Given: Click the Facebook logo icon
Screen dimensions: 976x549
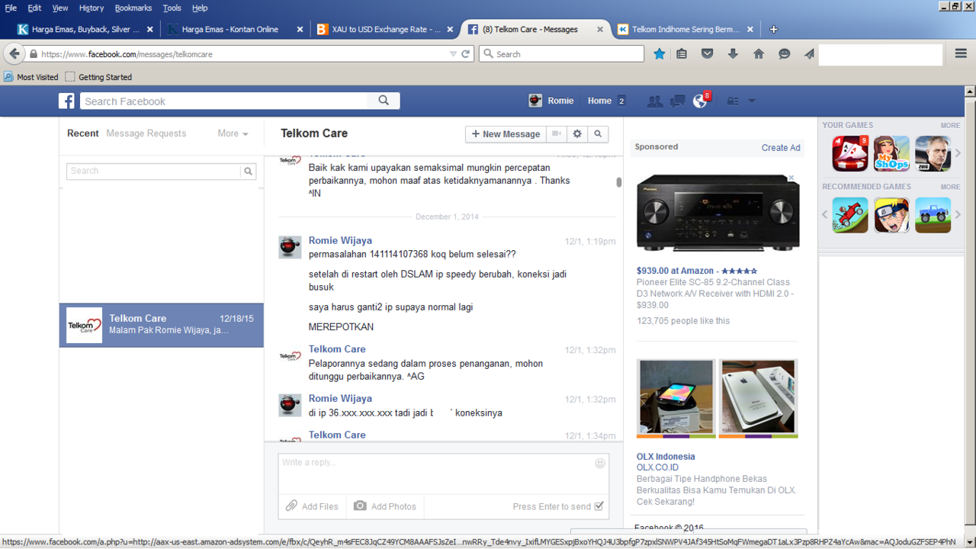Looking at the screenshot, I should [x=67, y=101].
